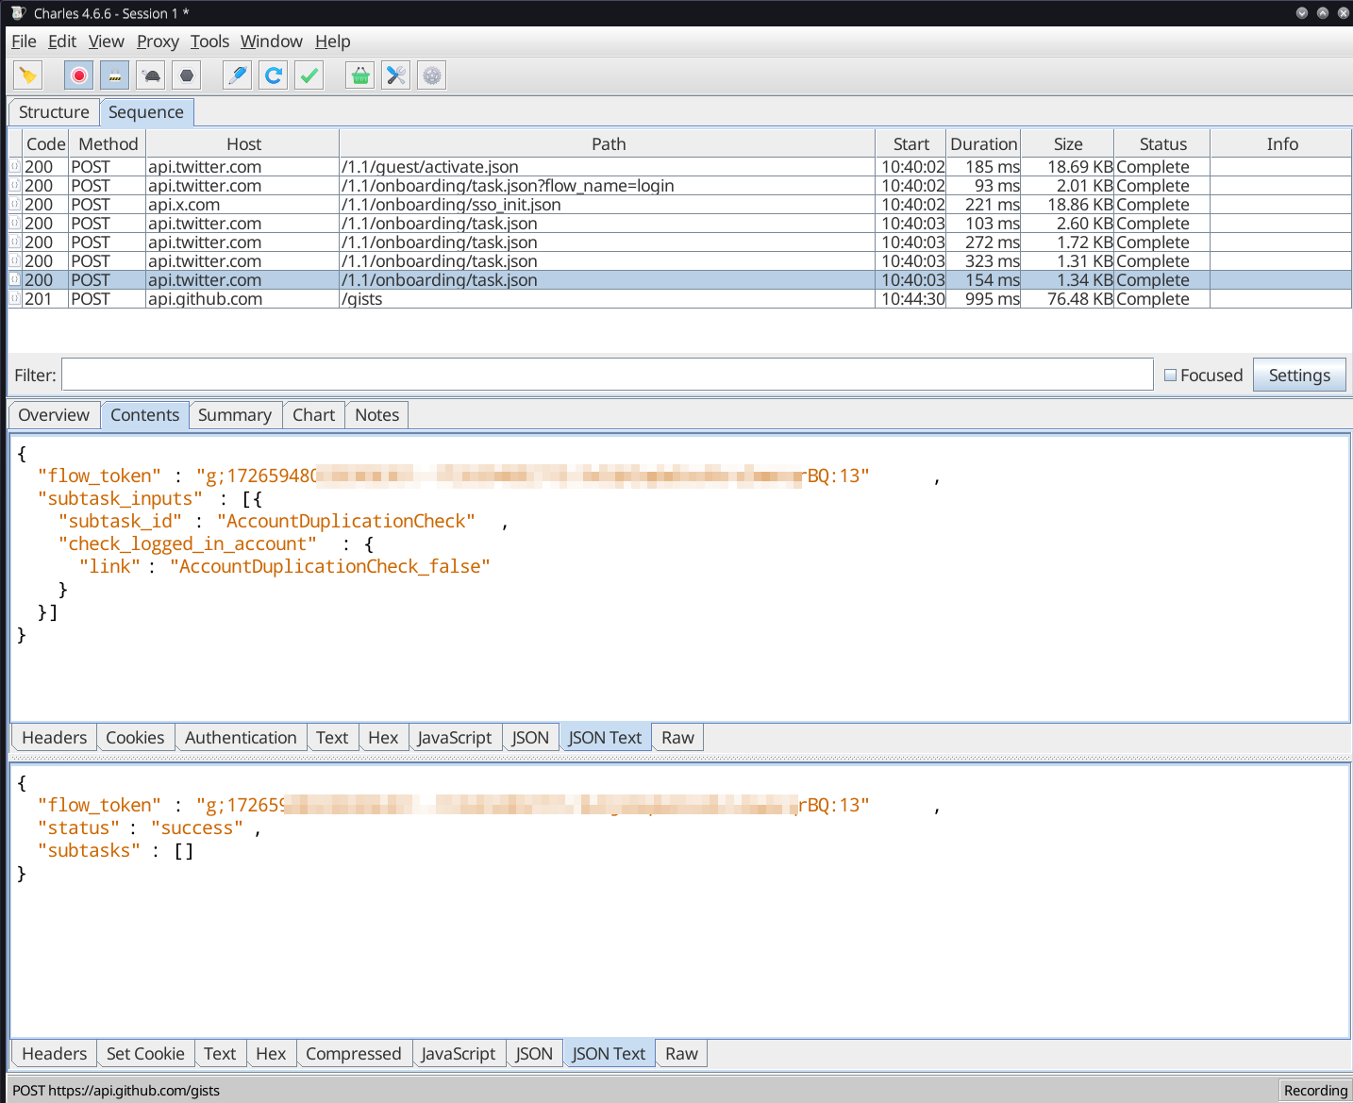The width and height of the screenshot is (1353, 1103).
Task: View response as Compressed
Action: click(353, 1054)
